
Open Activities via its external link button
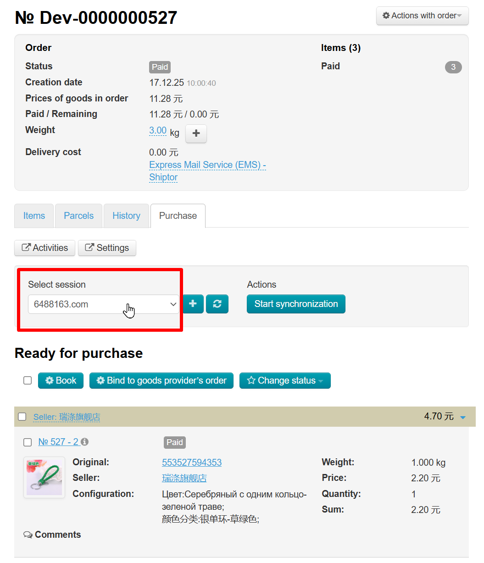[45, 248]
